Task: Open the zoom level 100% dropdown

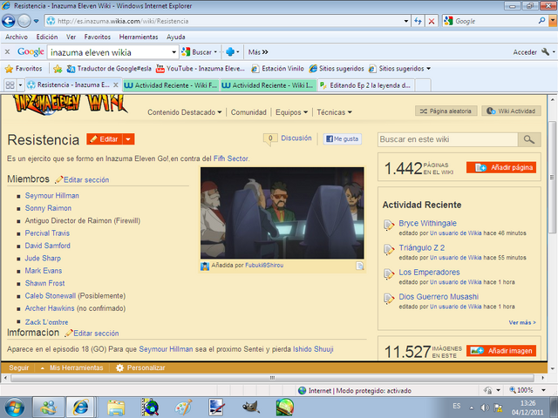Action: pos(543,390)
